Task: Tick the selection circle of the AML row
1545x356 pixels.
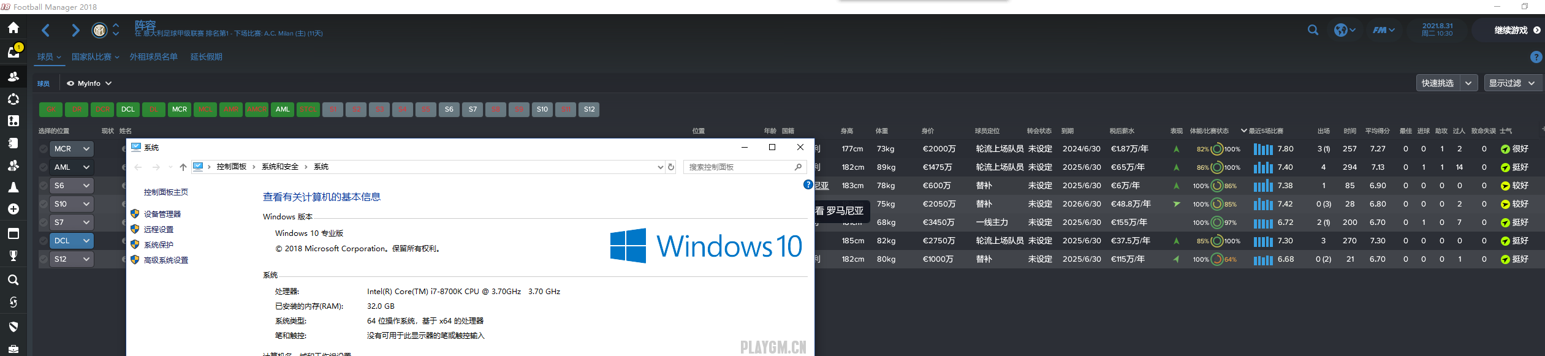Action: click(43, 167)
